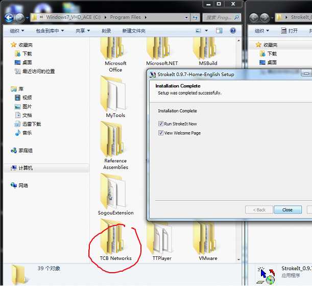Click the Close button in StrokeIt Setup

point(287,210)
